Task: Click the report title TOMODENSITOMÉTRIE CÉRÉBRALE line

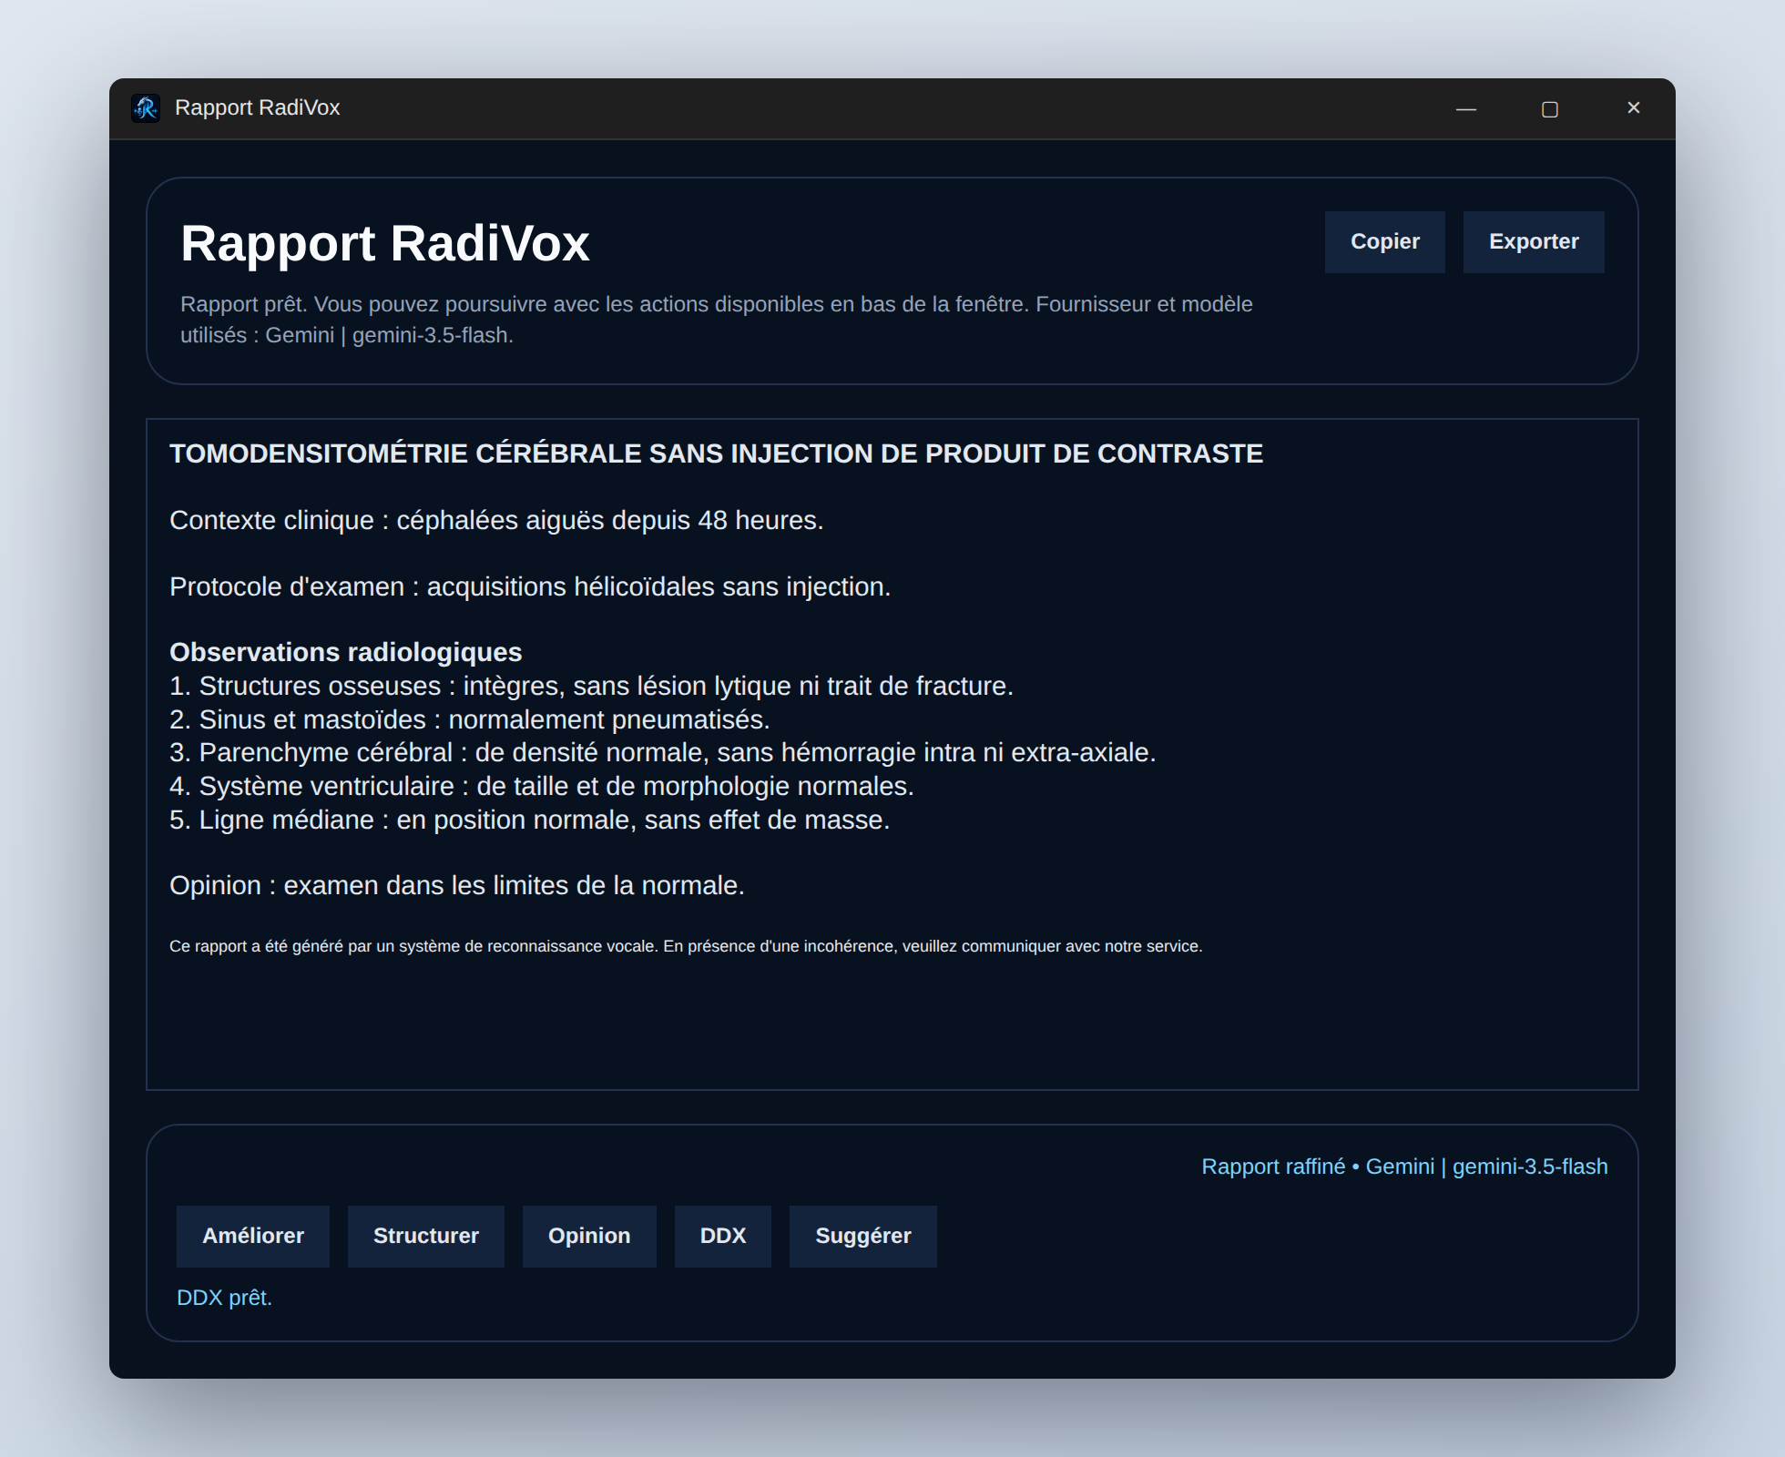Action: (x=716, y=453)
